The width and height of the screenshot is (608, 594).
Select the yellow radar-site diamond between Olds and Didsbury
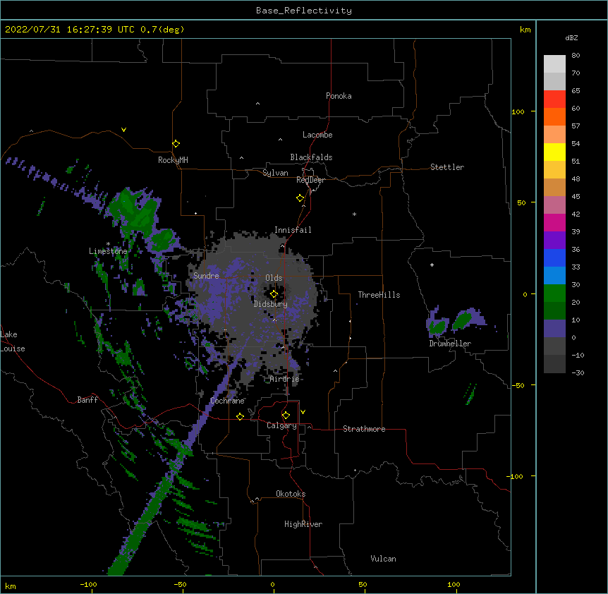274,294
